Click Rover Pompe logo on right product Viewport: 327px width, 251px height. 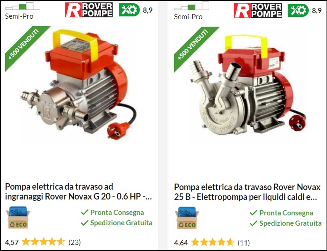pyautogui.click(x=258, y=10)
